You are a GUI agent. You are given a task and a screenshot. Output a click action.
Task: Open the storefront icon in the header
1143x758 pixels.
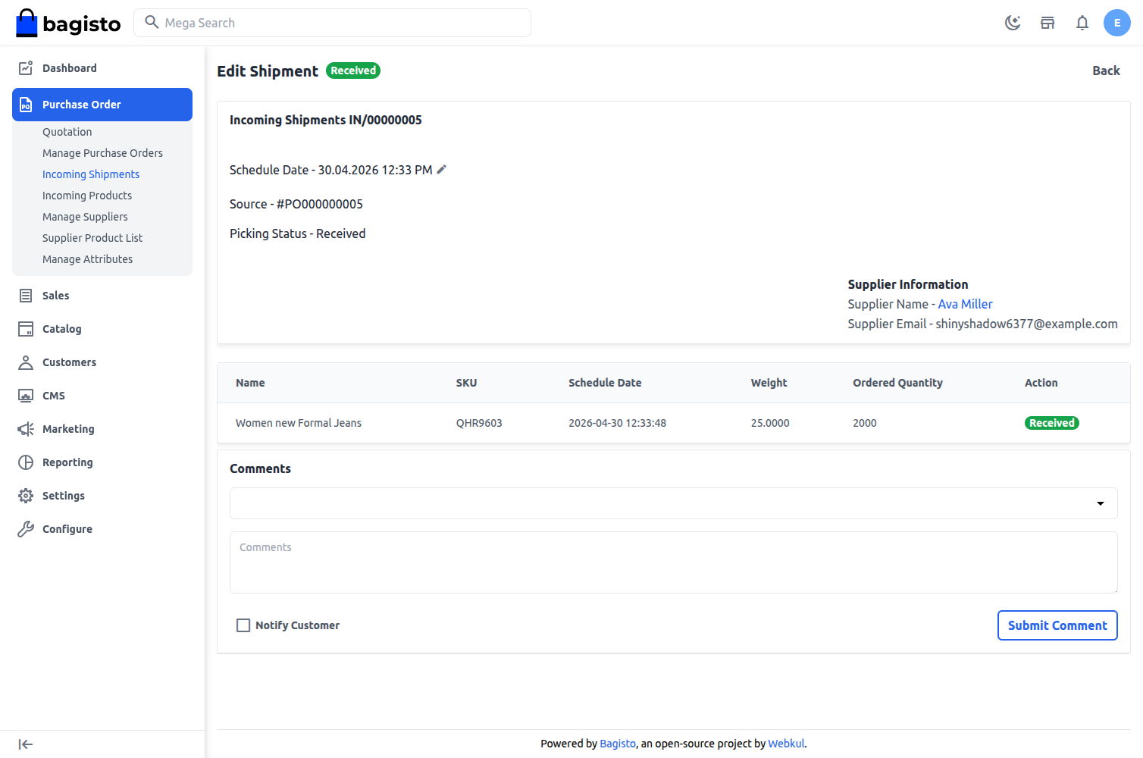(1047, 23)
